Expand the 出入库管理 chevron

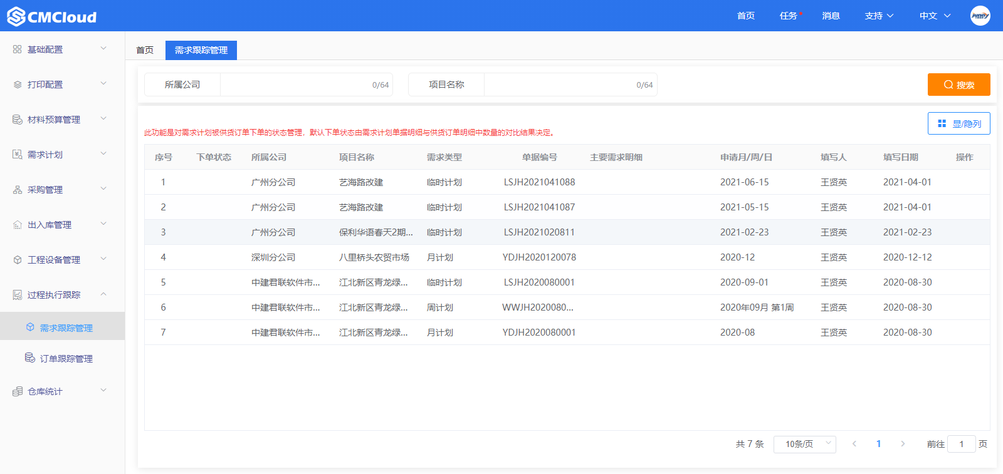[x=103, y=224]
